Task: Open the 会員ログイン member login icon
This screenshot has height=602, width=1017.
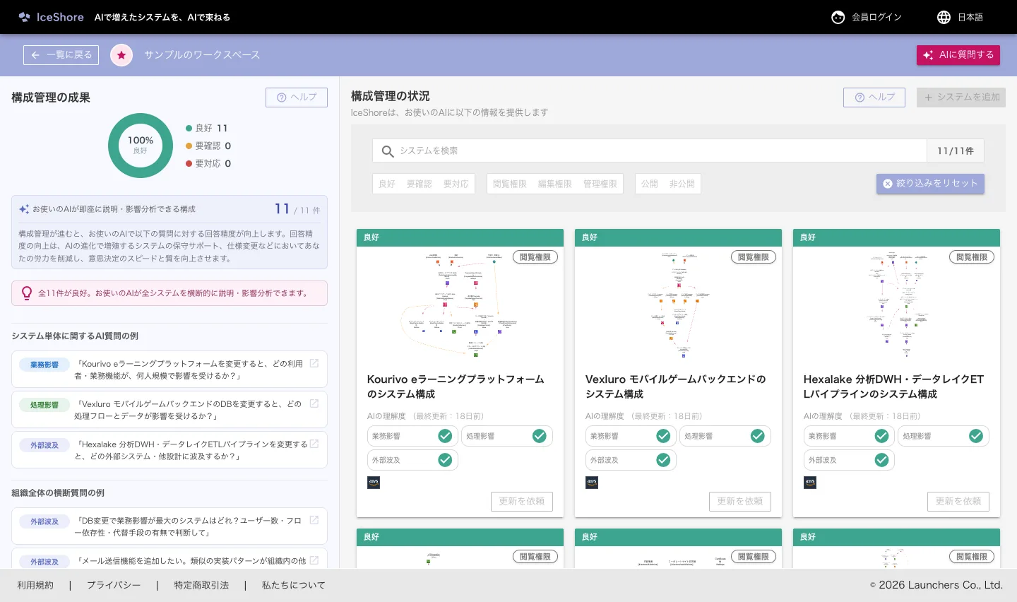Action: (x=838, y=17)
